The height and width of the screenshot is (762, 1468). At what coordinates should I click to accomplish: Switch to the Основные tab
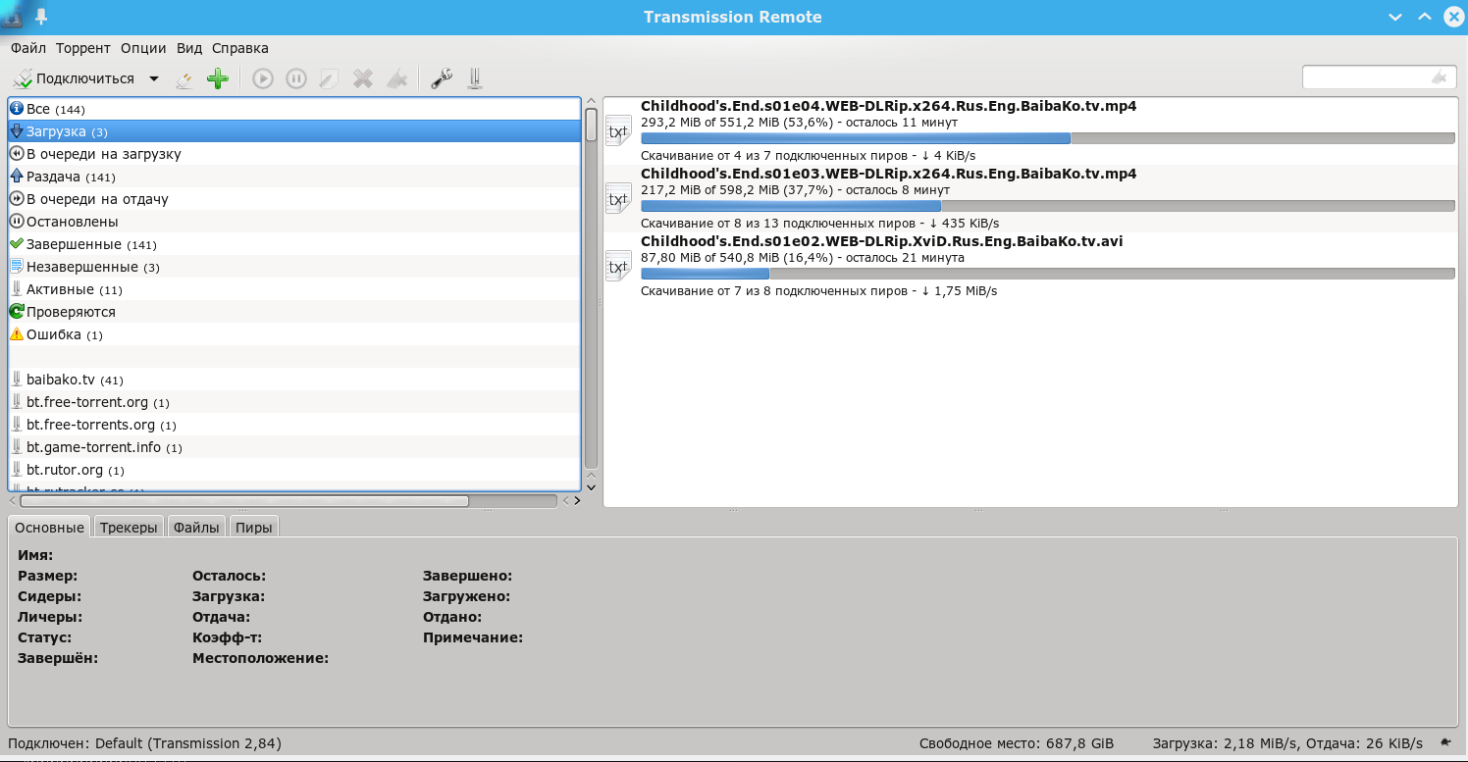(x=49, y=527)
